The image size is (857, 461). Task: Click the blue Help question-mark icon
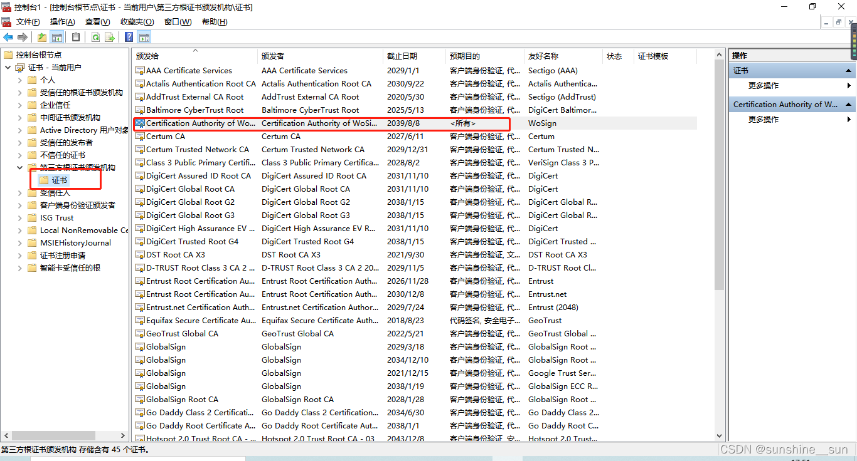click(129, 38)
